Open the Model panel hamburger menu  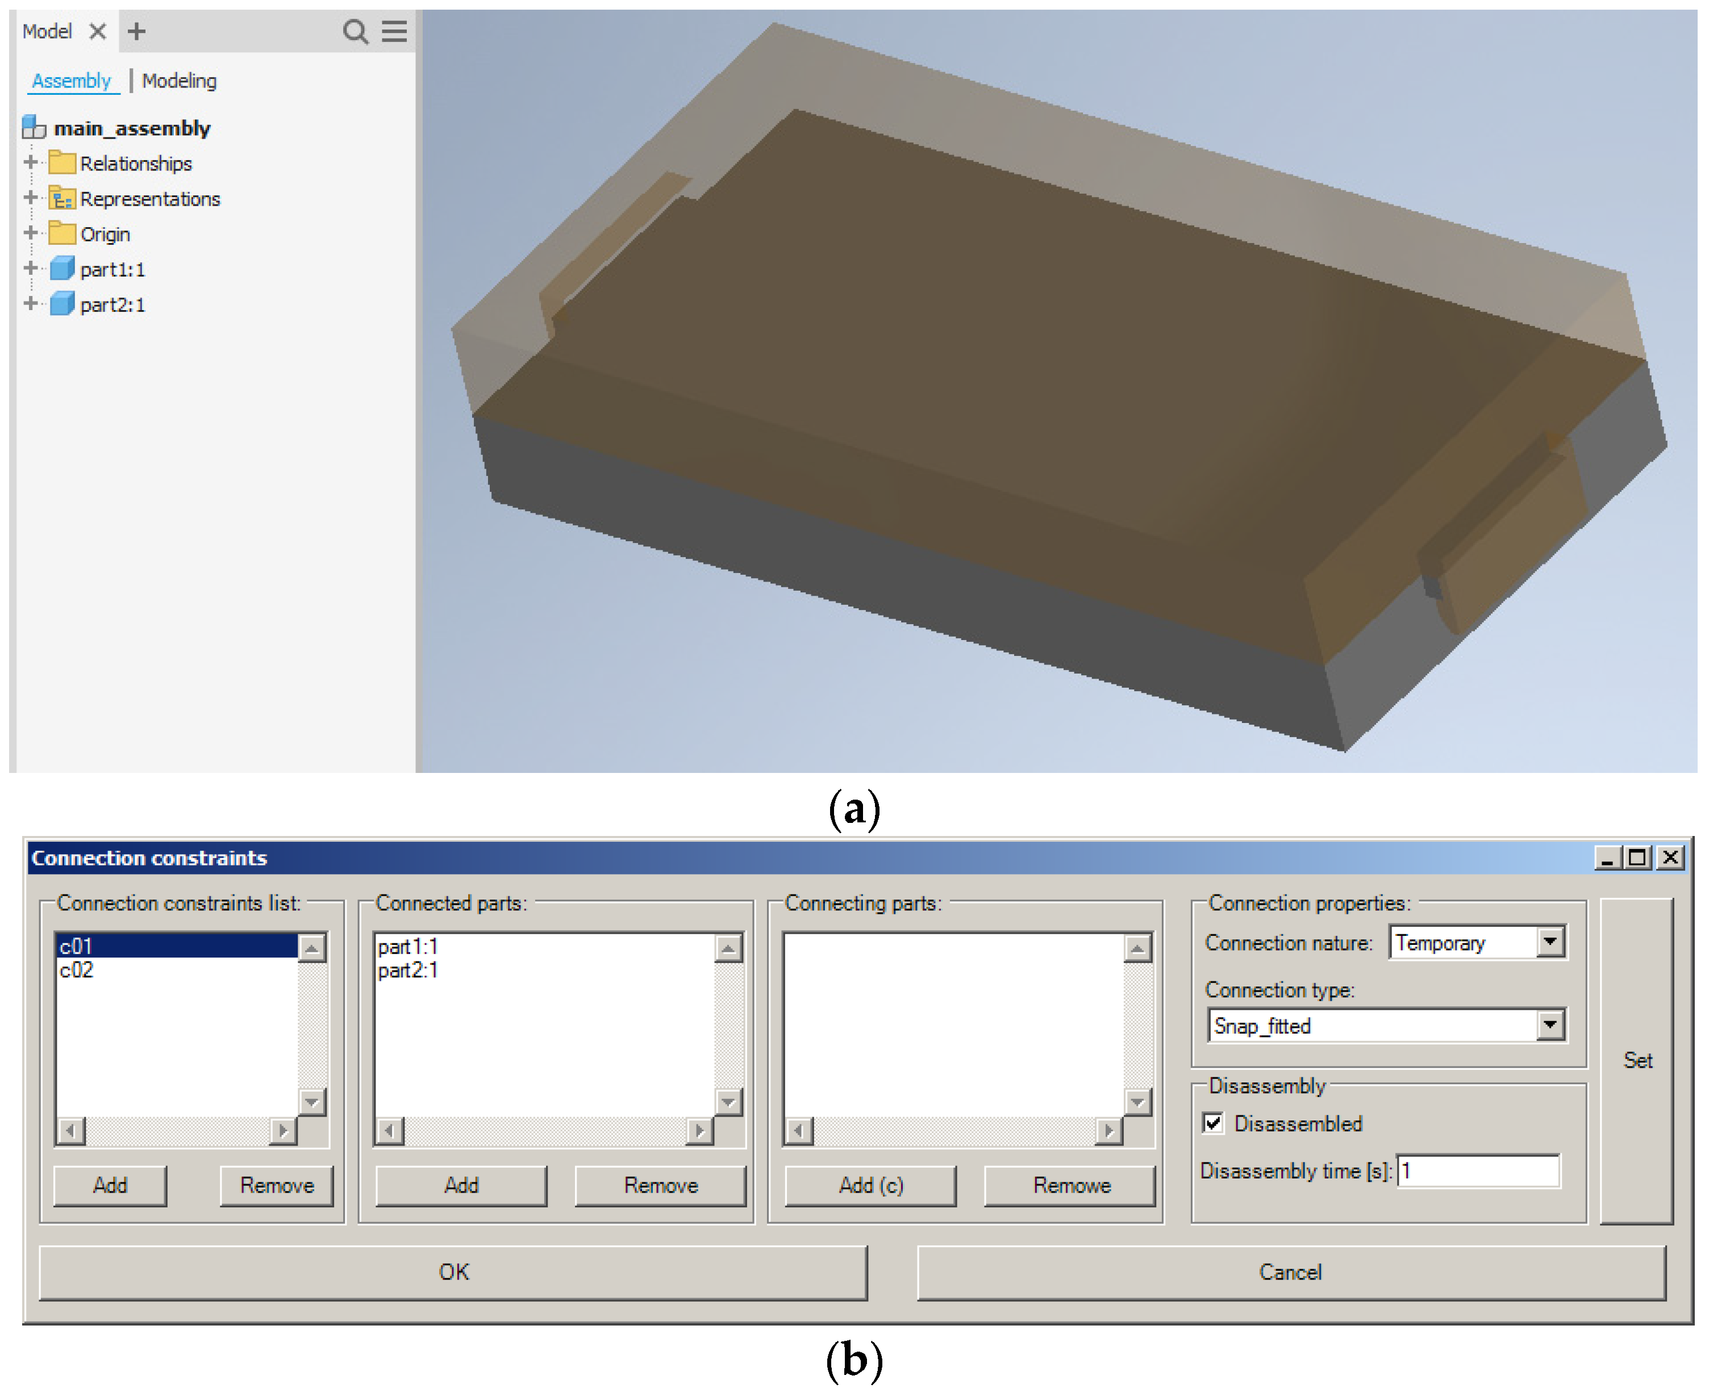click(x=394, y=32)
